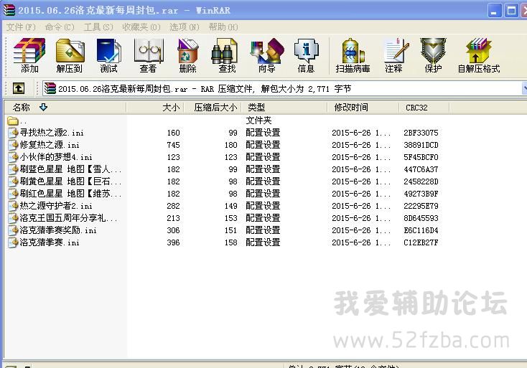Viewport: 527px width, 368px height.
Task: Select the 洛克王国五周年分享礼... file name
Action: (68, 218)
